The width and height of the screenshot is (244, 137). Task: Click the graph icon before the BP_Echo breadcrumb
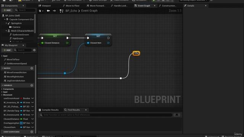(61, 11)
